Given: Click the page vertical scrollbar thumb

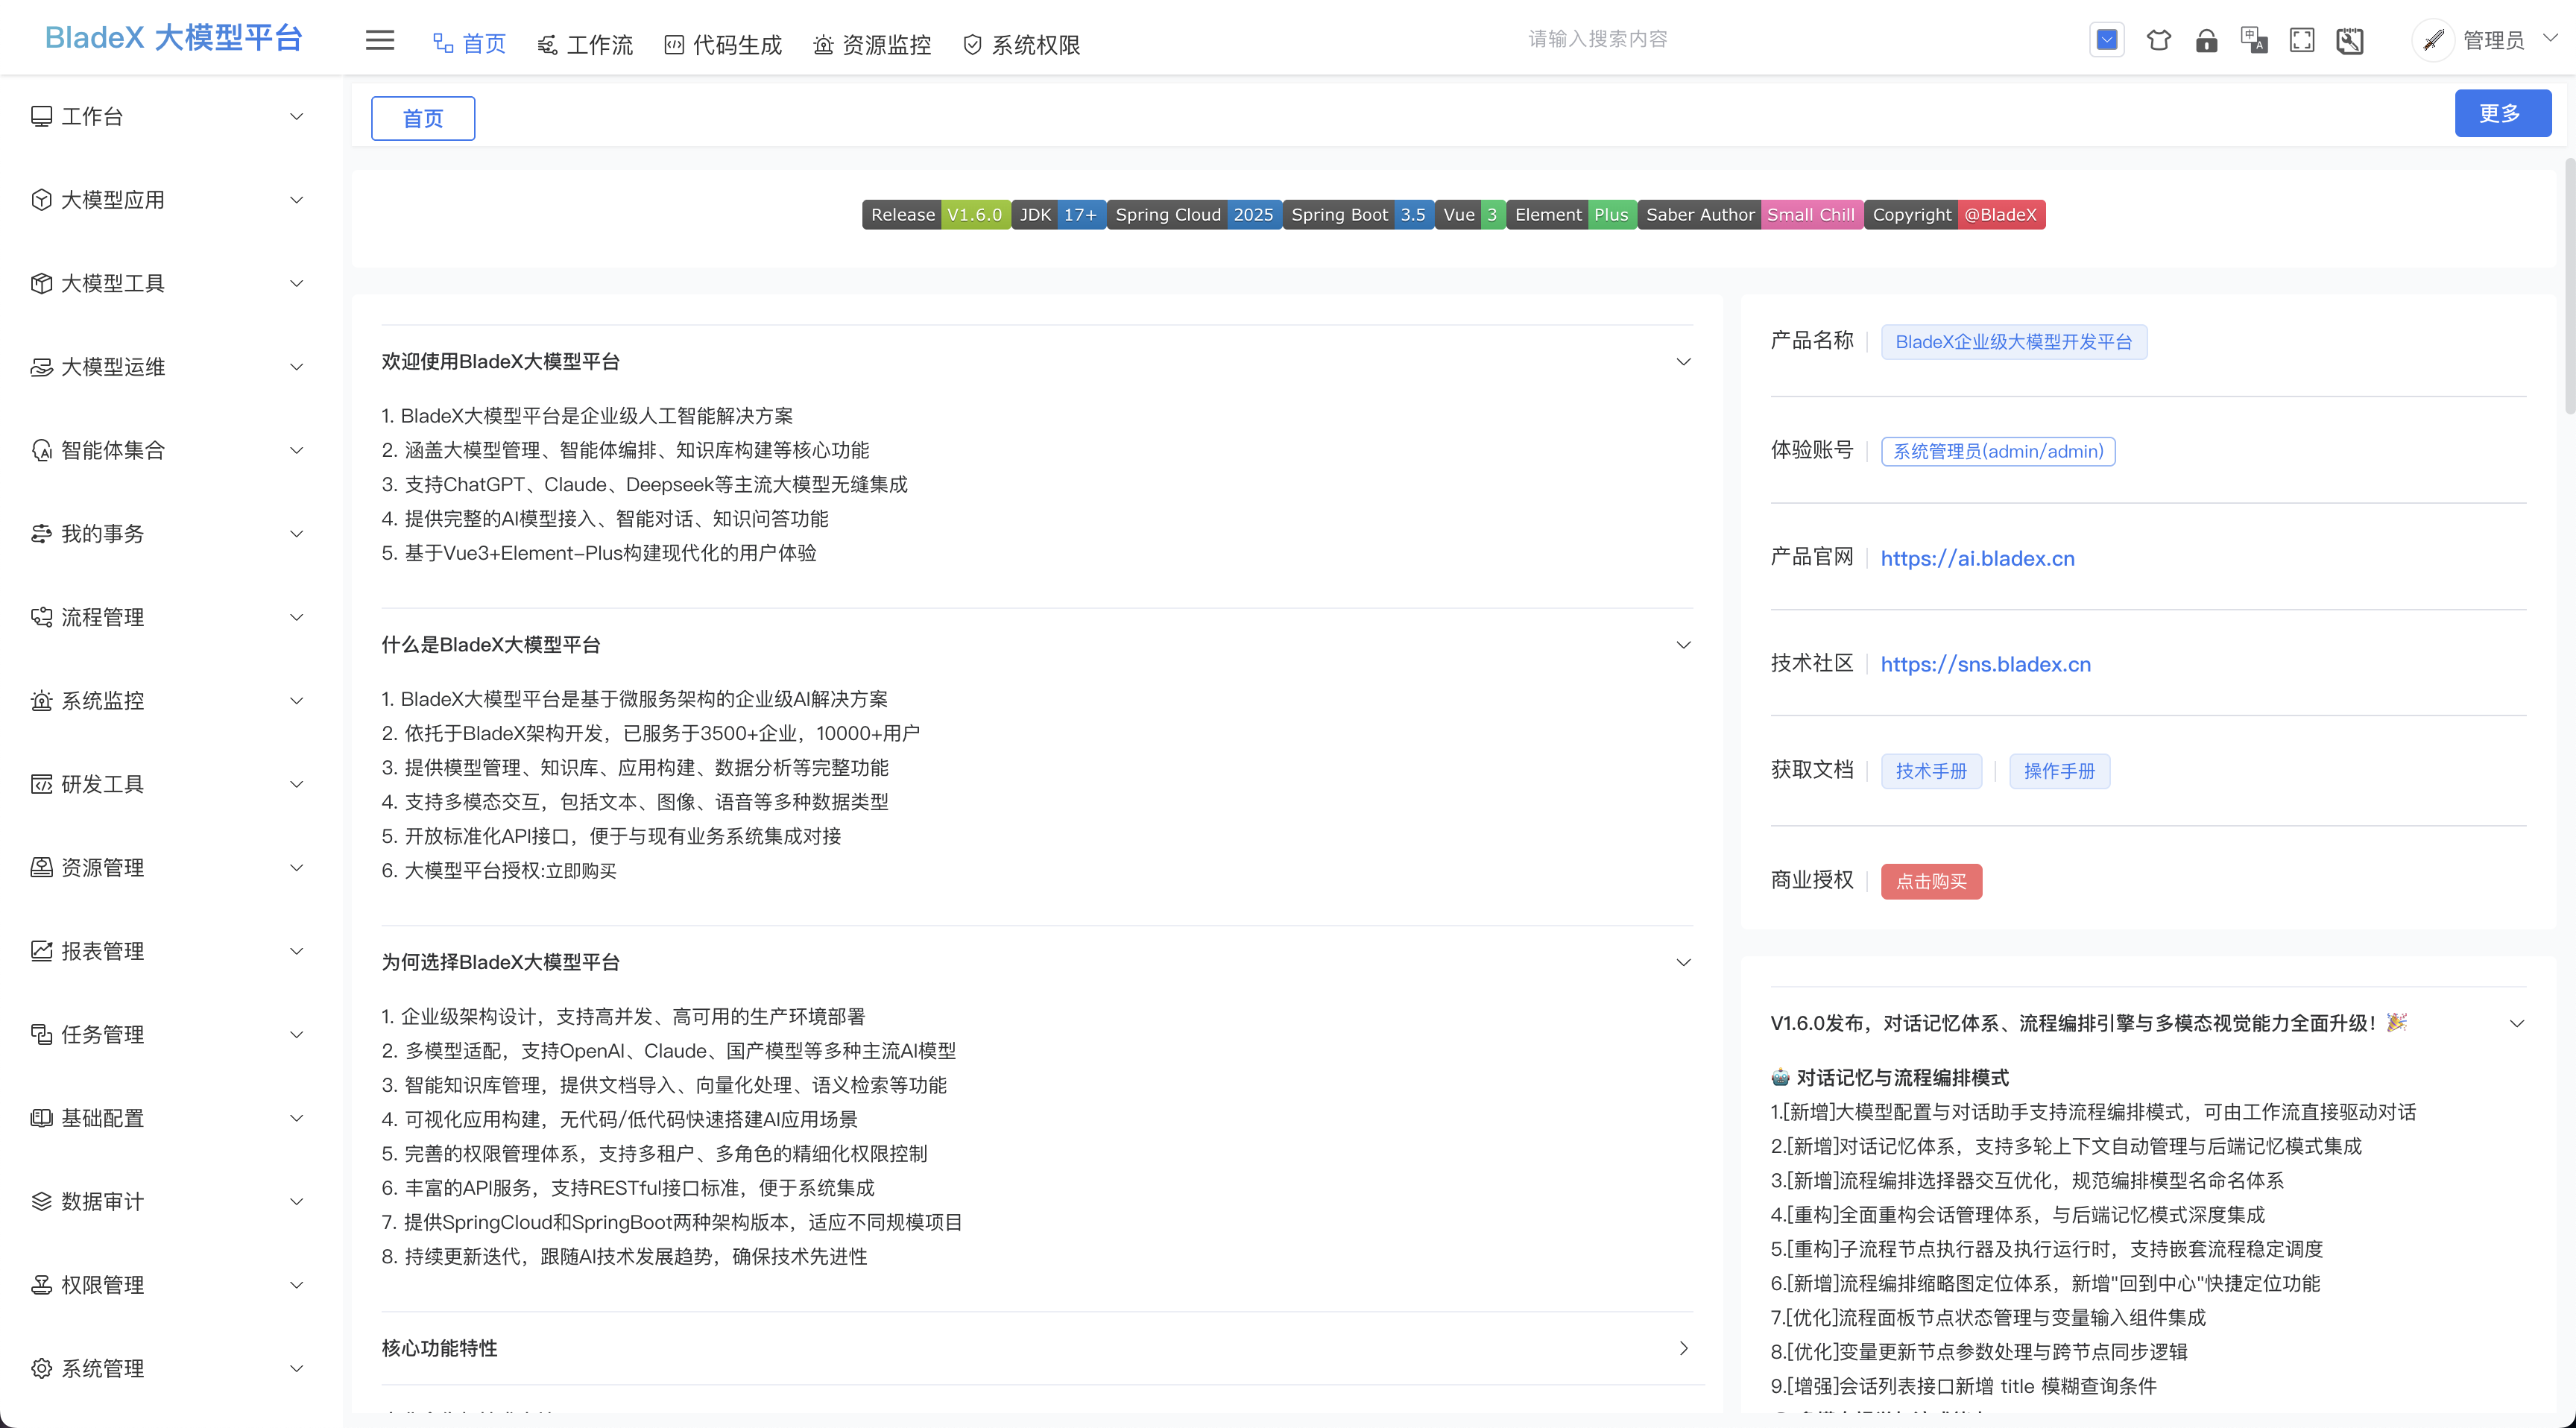Looking at the screenshot, I should tap(2569, 285).
